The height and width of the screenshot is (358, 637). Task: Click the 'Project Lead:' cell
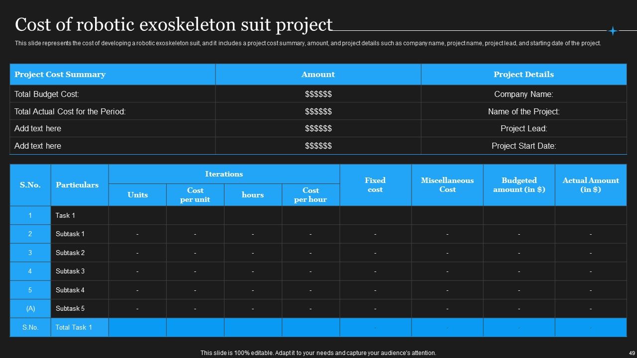[x=524, y=128]
